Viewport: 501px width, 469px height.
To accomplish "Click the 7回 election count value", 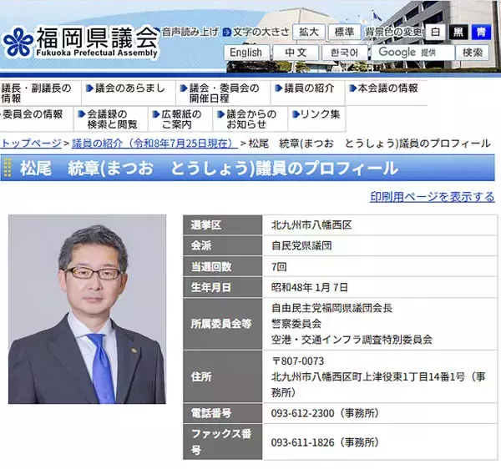I will tap(279, 266).
